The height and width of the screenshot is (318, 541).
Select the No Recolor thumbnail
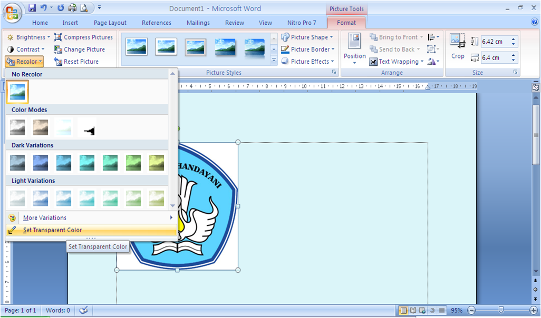(17, 92)
